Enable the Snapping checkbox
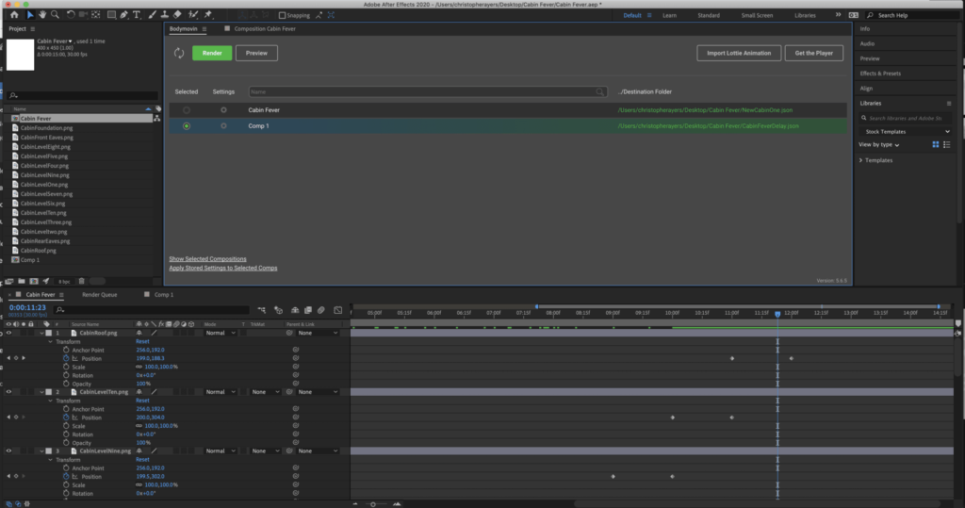The image size is (965, 508). point(282,15)
